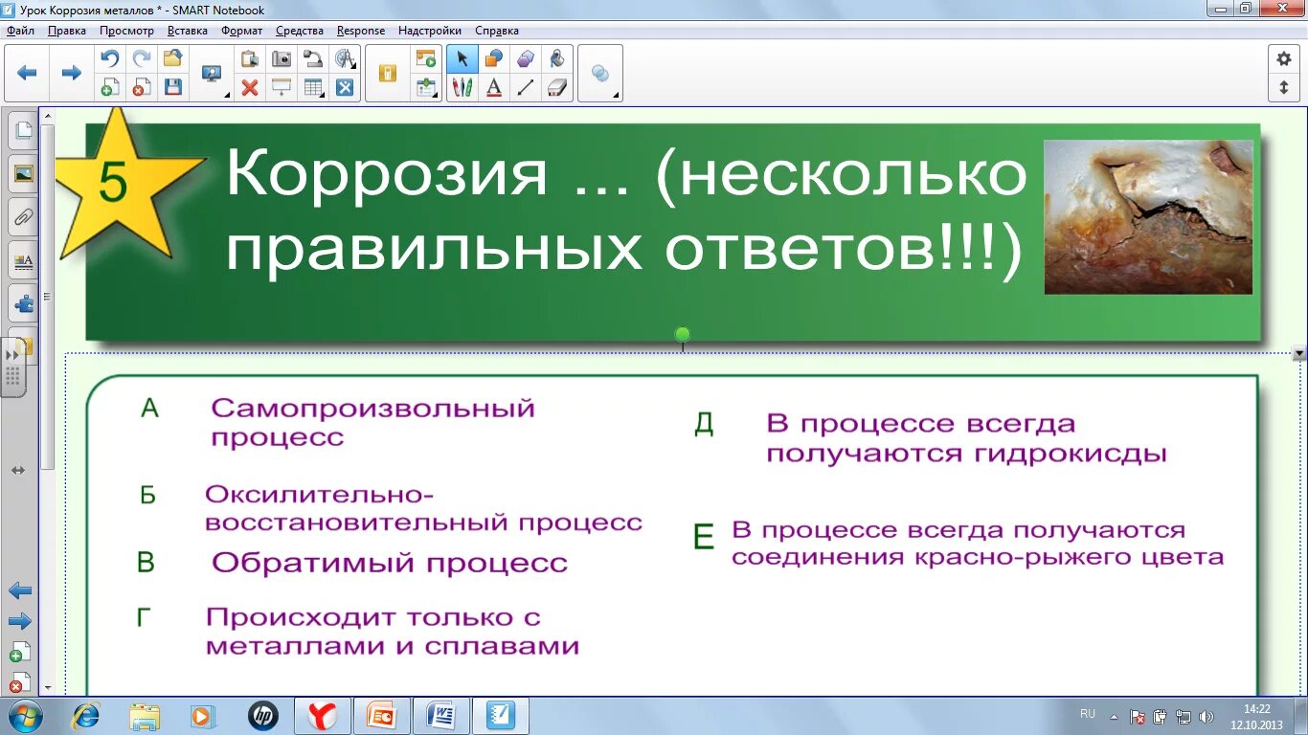
Task: Toggle the full screen blue X tools icon
Action: pos(345,88)
